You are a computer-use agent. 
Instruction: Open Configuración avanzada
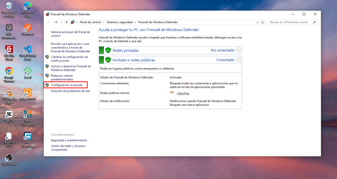coord(66,85)
